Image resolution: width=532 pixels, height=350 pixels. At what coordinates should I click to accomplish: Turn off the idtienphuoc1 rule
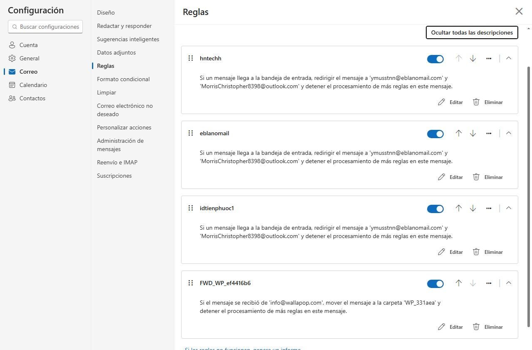click(435, 209)
